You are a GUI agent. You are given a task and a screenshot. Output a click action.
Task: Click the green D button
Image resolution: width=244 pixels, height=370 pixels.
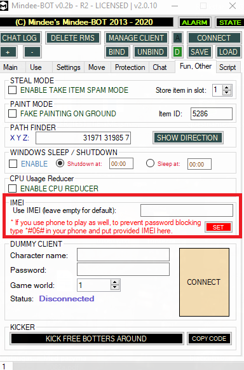pos(177,52)
